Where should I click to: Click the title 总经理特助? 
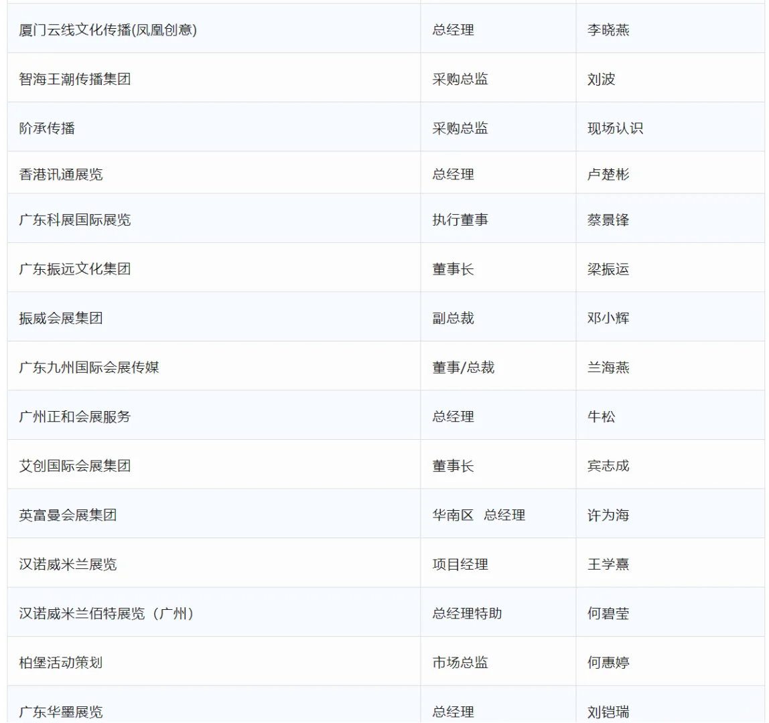click(x=467, y=613)
